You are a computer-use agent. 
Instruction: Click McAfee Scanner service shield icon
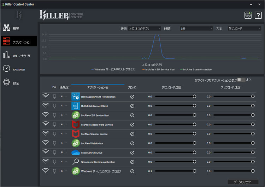(x=76, y=134)
